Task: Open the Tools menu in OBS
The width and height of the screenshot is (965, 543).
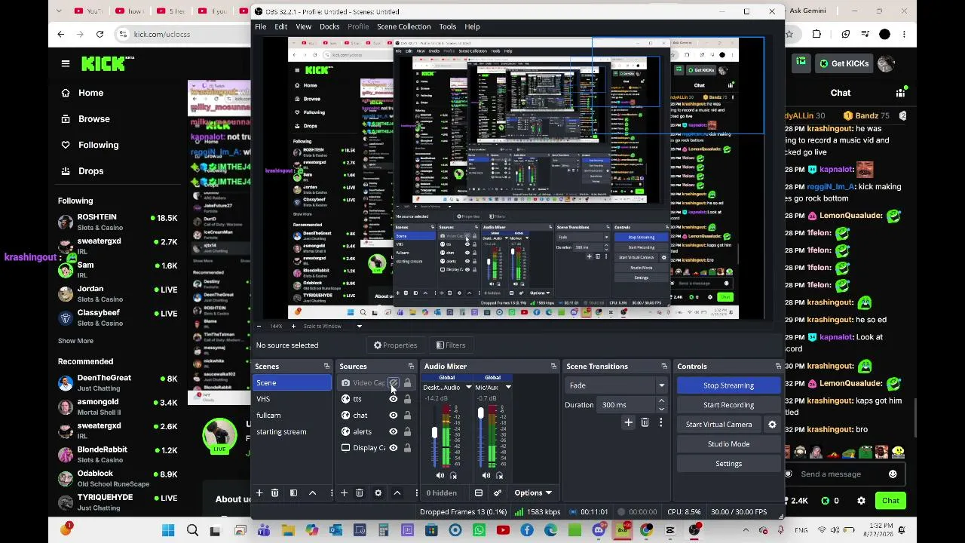Action: point(448,26)
